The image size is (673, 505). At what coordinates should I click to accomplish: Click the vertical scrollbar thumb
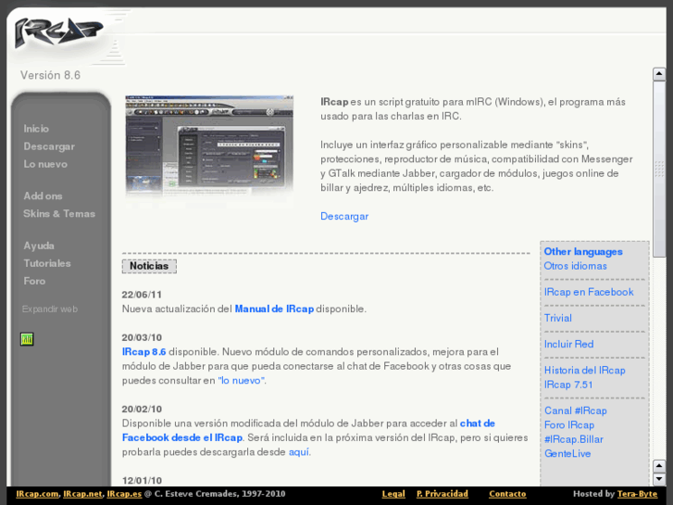click(659, 169)
